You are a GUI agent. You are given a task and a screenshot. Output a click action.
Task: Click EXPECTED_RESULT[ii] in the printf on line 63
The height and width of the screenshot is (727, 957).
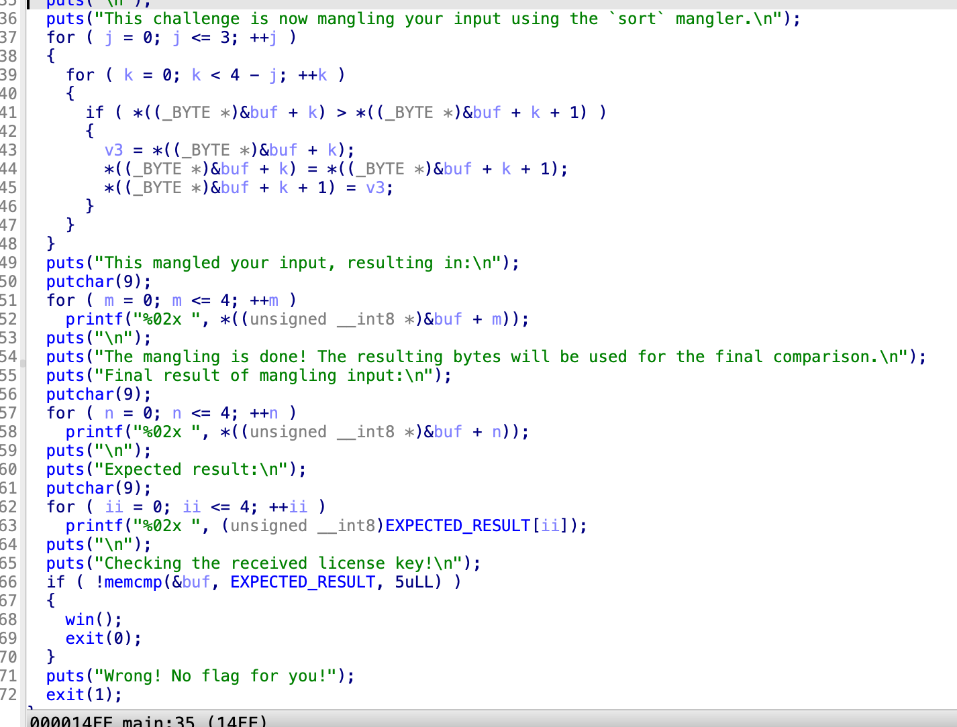tap(481, 525)
